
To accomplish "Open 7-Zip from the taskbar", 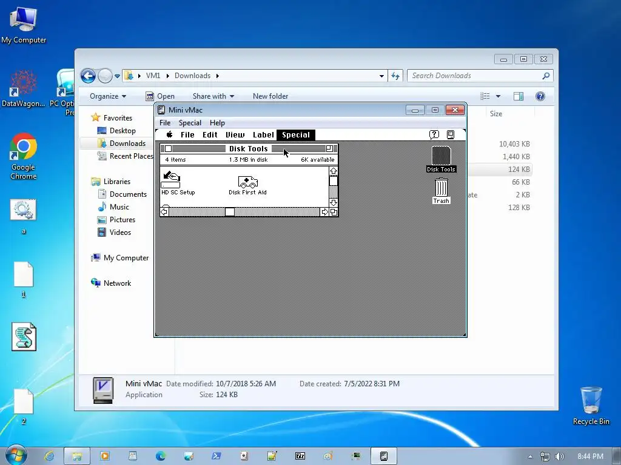I will pyautogui.click(x=300, y=456).
